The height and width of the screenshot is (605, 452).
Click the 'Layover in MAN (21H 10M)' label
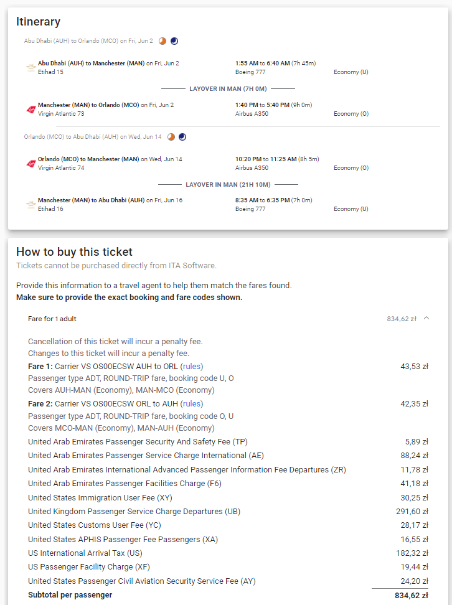coord(228,184)
